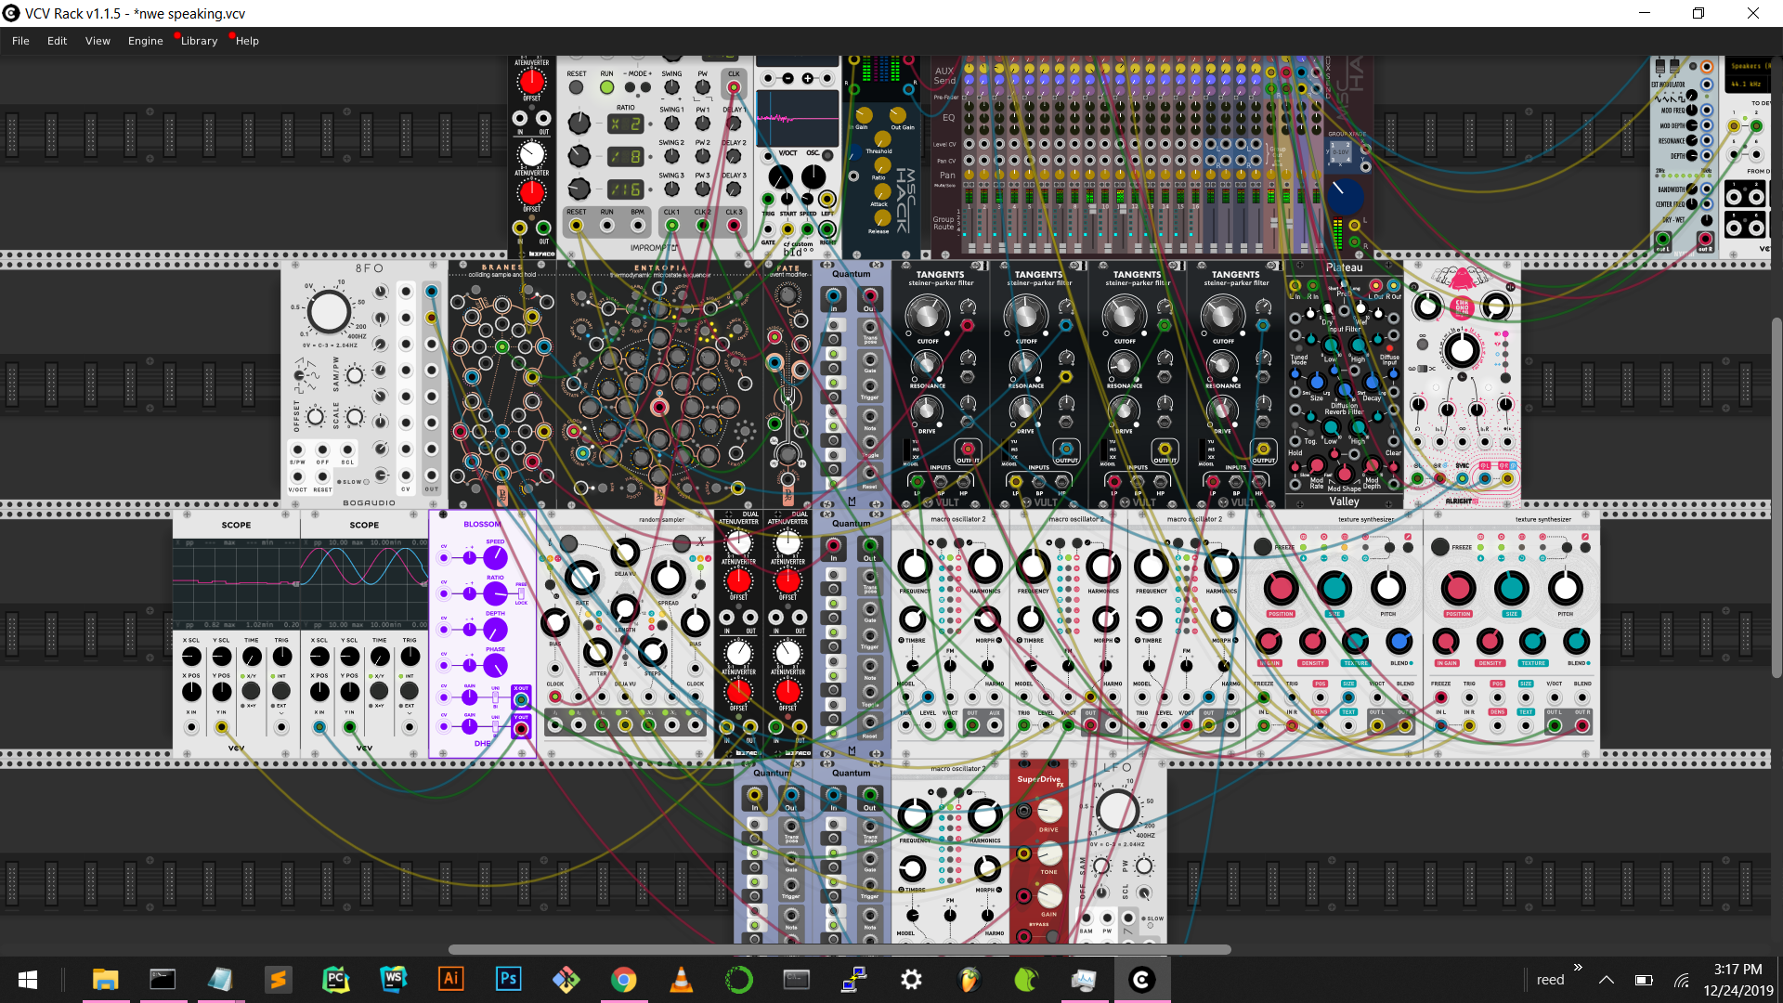Image resolution: width=1783 pixels, height=1003 pixels.
Task: Click the RIGHT output jack on bid module
Action: [x=827, y=228]
